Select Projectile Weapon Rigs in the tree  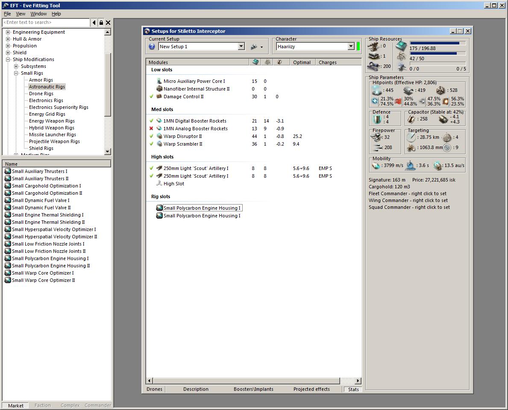pyautogui.click(x=54, y=141)
